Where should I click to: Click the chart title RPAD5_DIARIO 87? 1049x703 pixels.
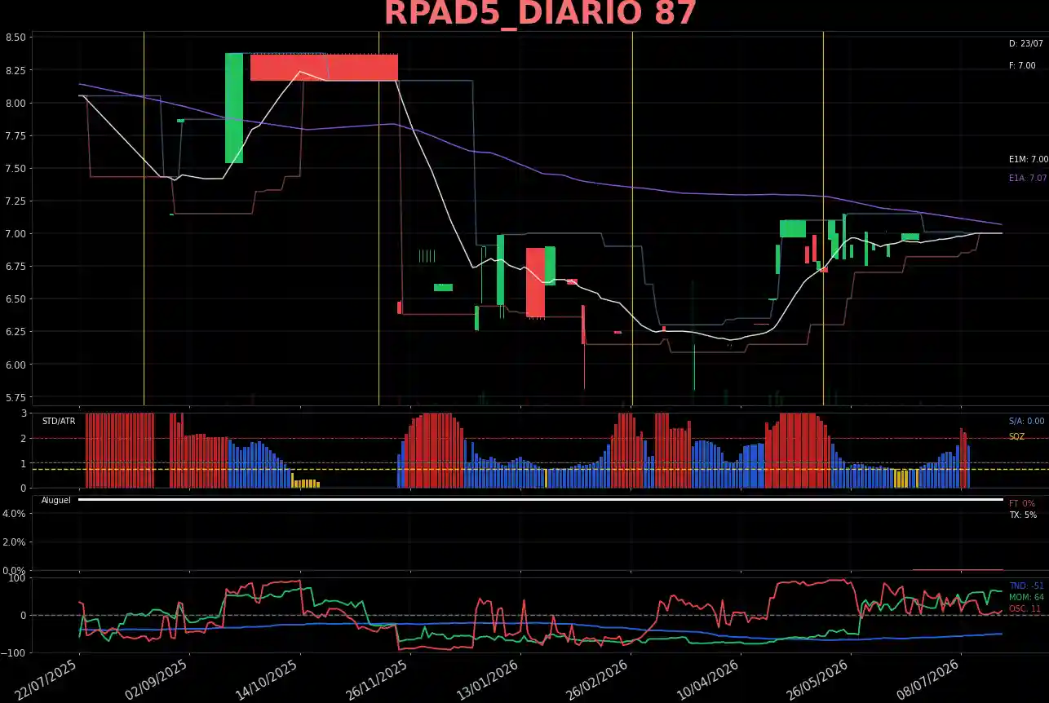pos(540,14)
